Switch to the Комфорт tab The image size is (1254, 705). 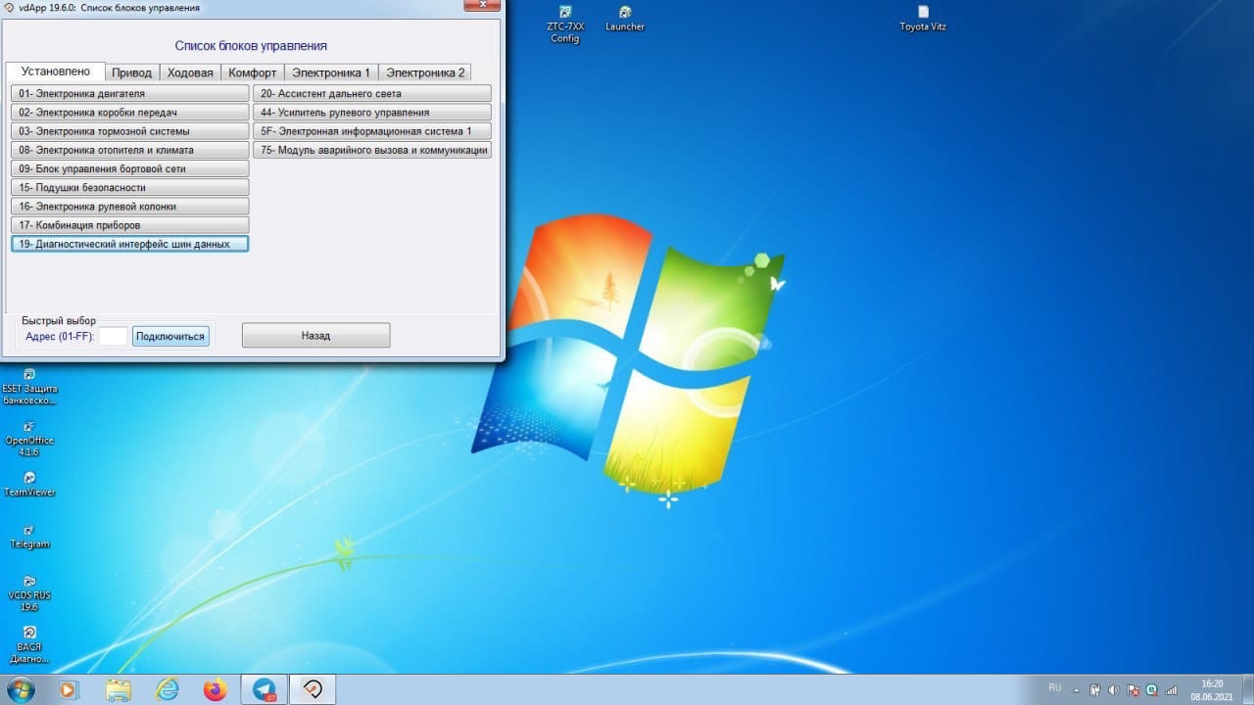pos(253,72)
